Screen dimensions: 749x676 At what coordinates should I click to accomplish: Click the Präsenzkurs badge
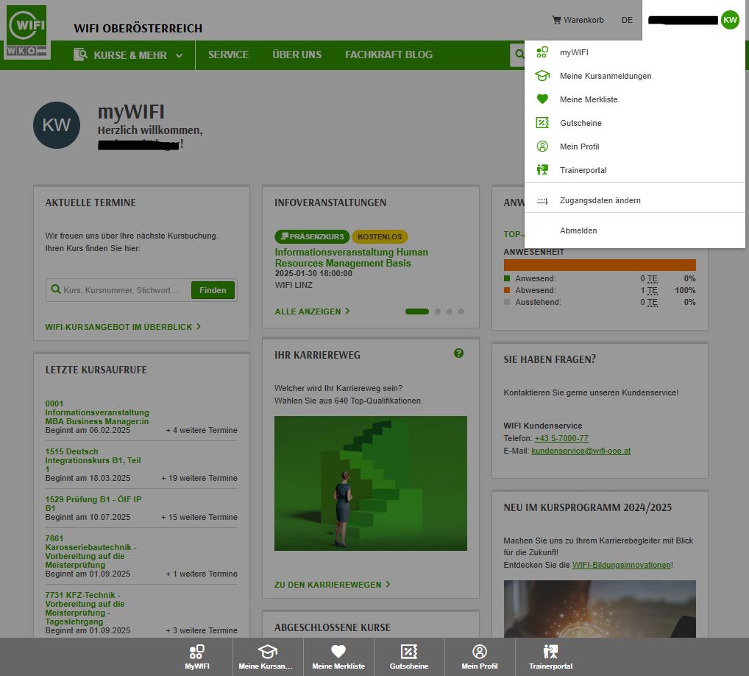[312, 236]
